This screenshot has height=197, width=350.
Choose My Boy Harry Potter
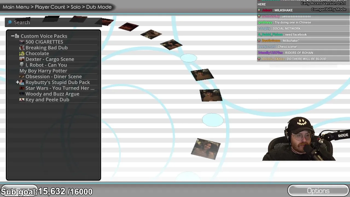pyautogui.click(x=43, y=71)
